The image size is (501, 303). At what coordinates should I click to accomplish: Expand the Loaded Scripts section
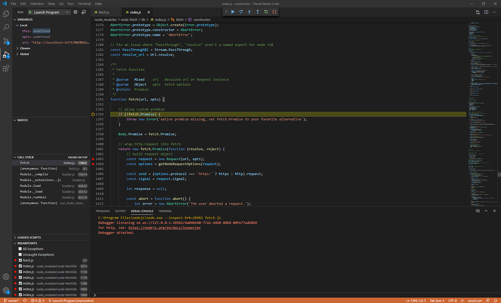pyautogui.click(x=29, y=238)
